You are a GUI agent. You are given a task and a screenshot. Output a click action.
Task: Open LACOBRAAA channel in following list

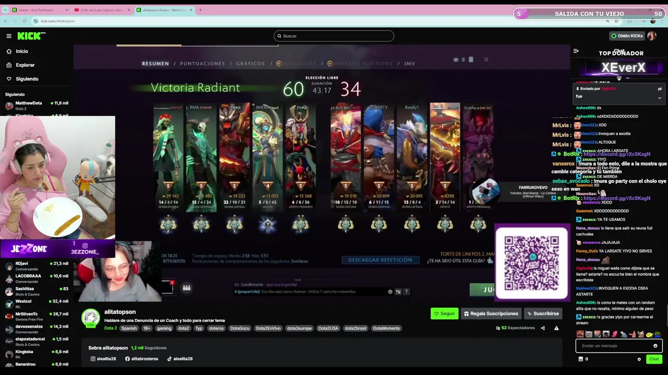click(37, 278)
